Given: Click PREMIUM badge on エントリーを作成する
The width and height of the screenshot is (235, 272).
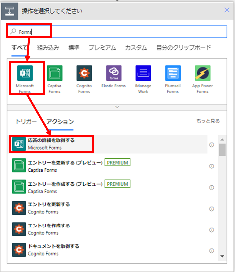Looking at the screenshot, I should coord(117,184).
